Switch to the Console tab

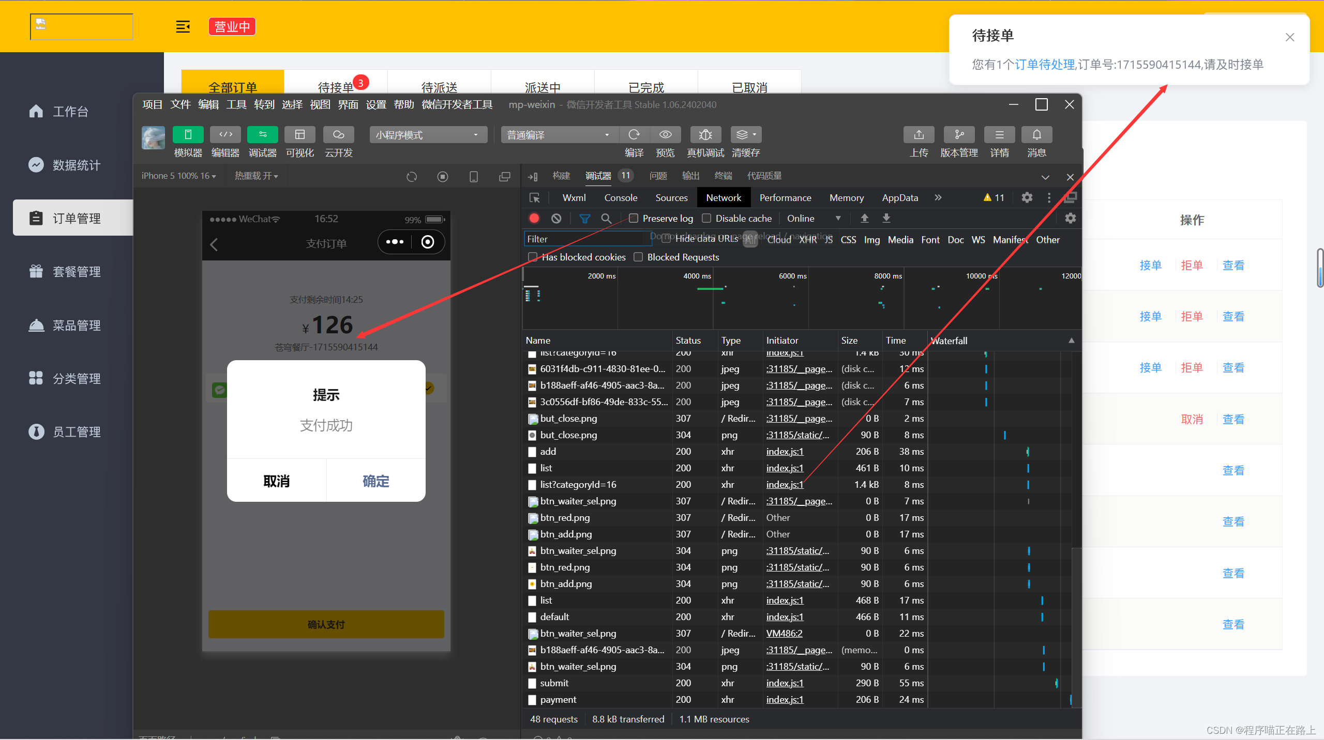(x=621, y=197)
